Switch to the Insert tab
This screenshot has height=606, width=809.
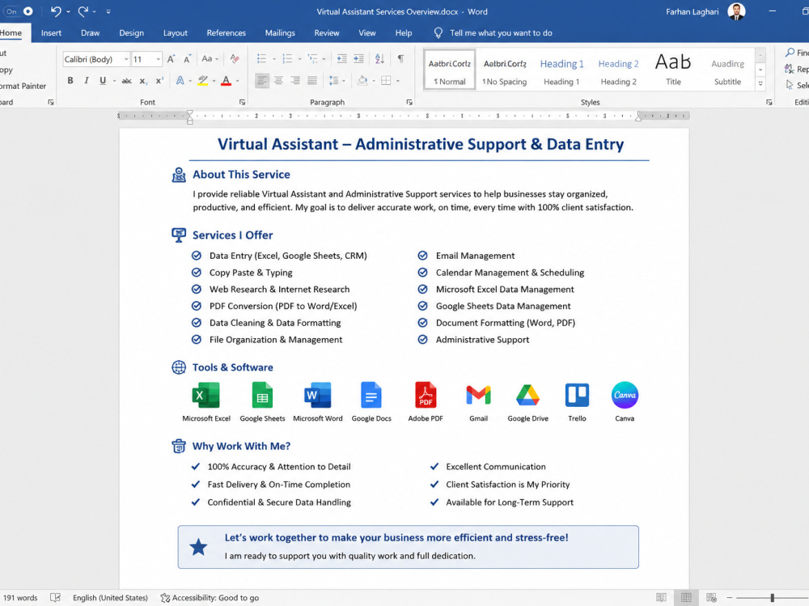point(51,33)
